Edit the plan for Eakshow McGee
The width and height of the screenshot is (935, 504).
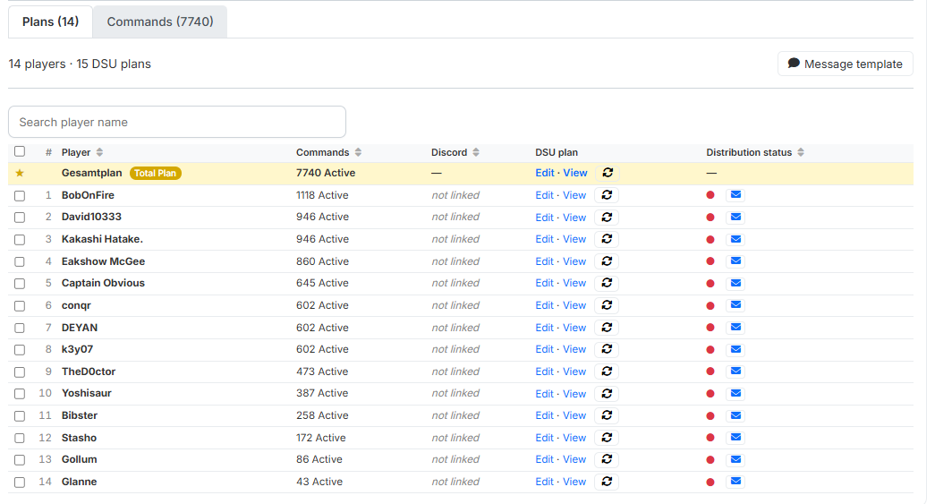[544, 261]
